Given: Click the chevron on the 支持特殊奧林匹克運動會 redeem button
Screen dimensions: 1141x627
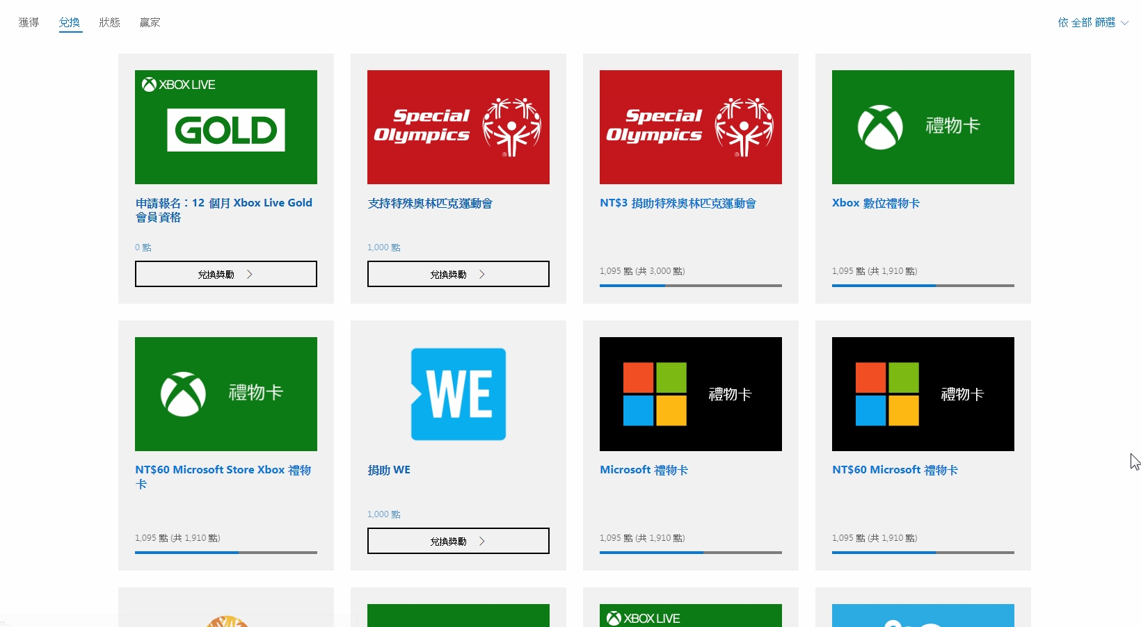Looking at the screenshot, I should coord(481,274).
